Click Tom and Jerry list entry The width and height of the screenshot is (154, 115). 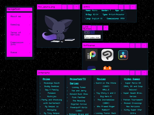pyautogui.click(x=79, y=91)
